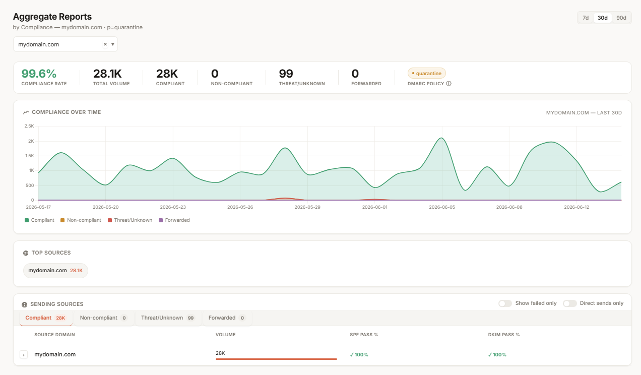
Task: Click the 0 Non-compliant stat
Action: point(215,74)
